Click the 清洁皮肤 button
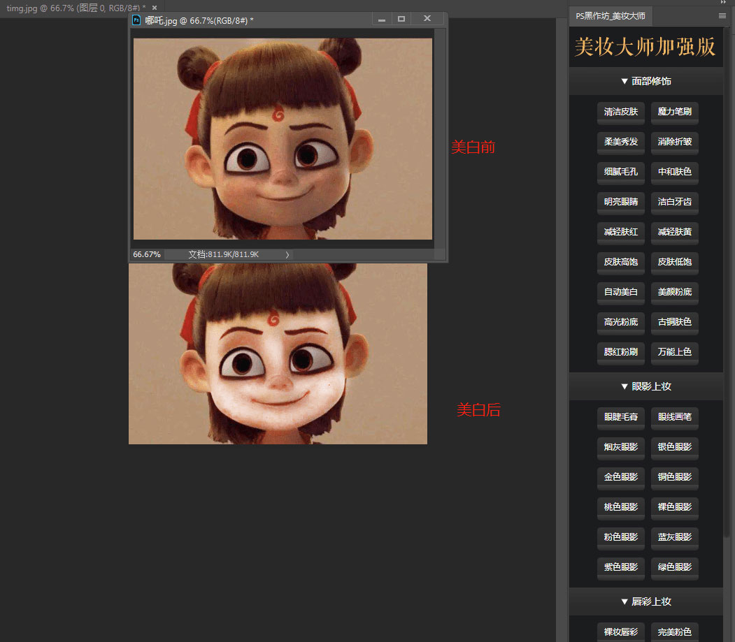This screenshot has height=642, width=735. coord(620,112)
